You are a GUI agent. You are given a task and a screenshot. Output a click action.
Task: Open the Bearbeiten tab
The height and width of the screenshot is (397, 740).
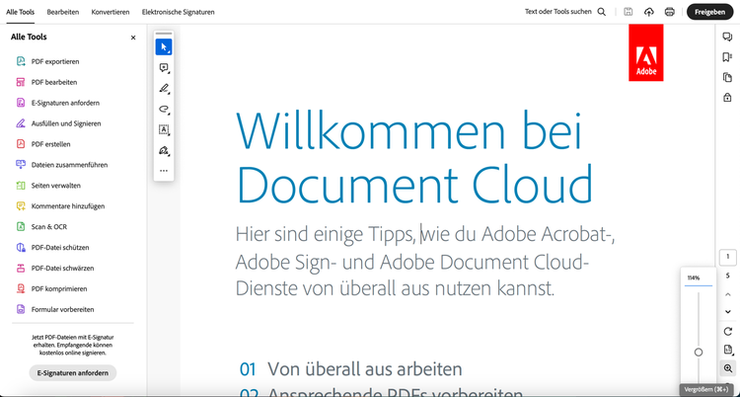click(63, 12)
